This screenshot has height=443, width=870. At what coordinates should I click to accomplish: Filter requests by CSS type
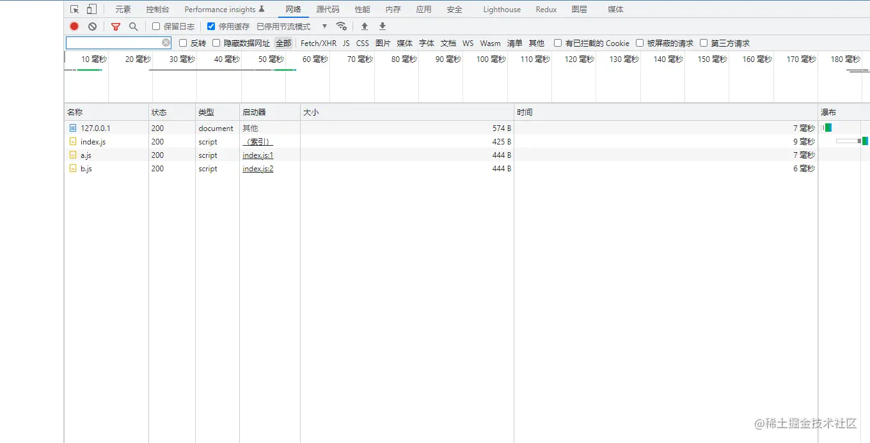(362, 43)
